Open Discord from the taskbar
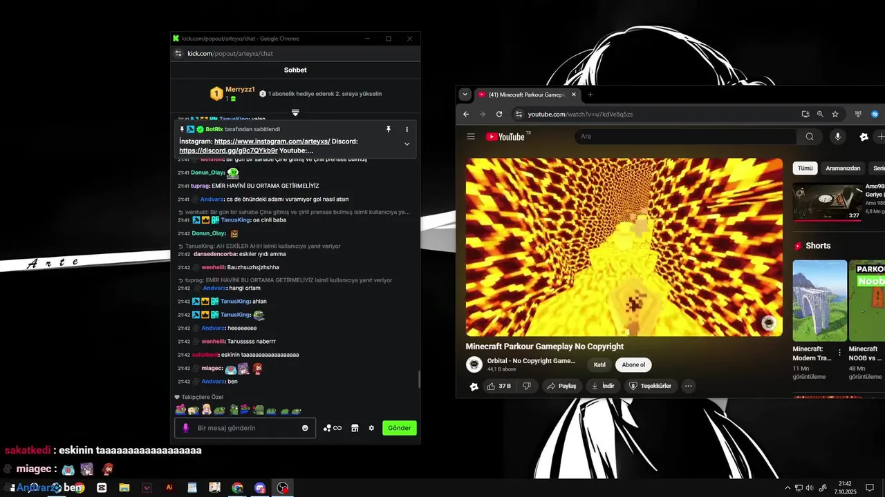The image size is (885, 497). point(260,487)
